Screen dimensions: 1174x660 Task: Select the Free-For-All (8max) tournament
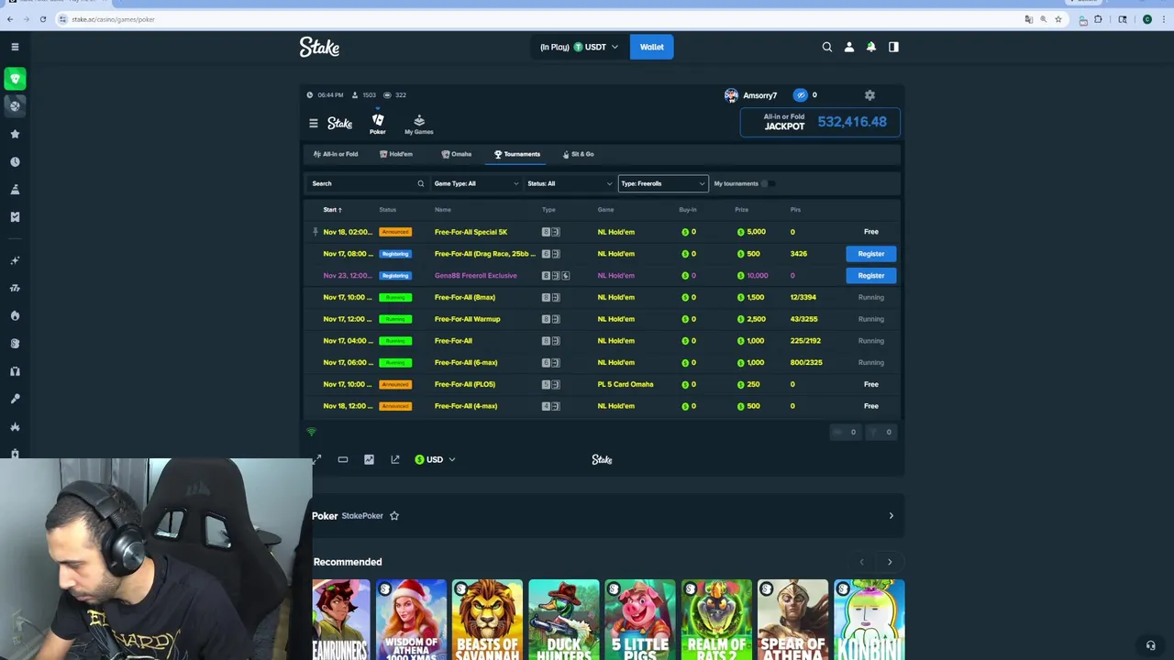point(604,297)
